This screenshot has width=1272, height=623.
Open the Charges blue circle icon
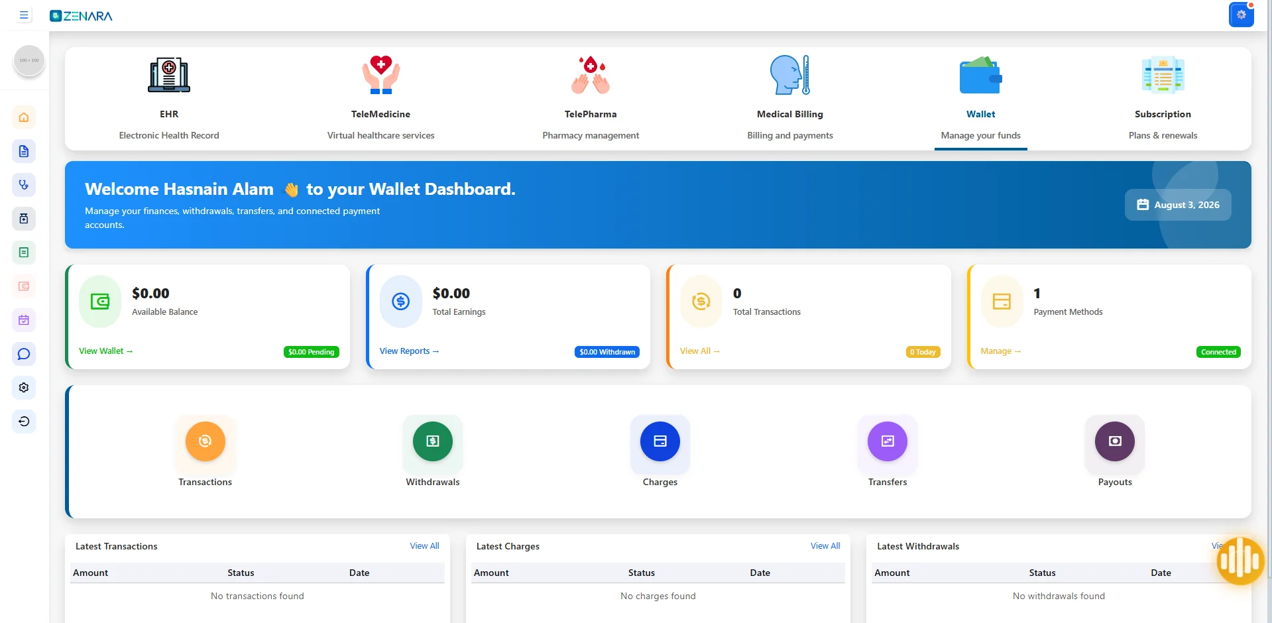click(x=660, y=441)
